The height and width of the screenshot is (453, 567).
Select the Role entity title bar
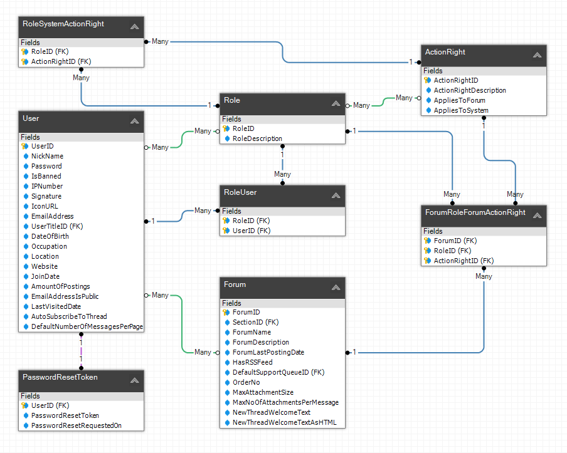point(282,104)
